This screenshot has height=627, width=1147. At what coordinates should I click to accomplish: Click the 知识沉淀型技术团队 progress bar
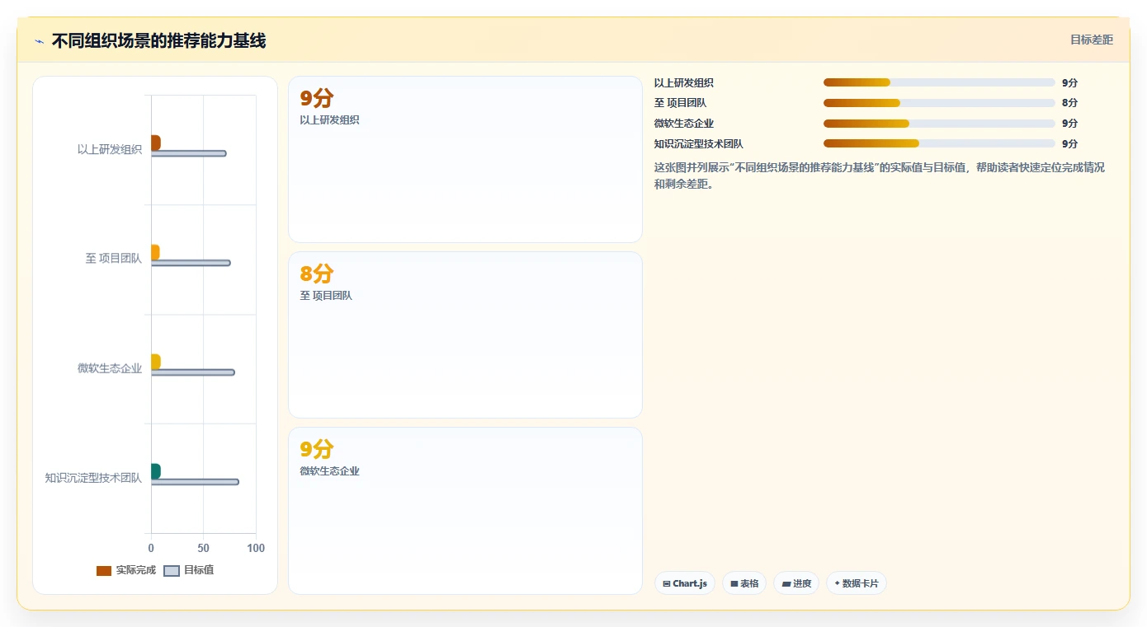(x=939, y=143)
